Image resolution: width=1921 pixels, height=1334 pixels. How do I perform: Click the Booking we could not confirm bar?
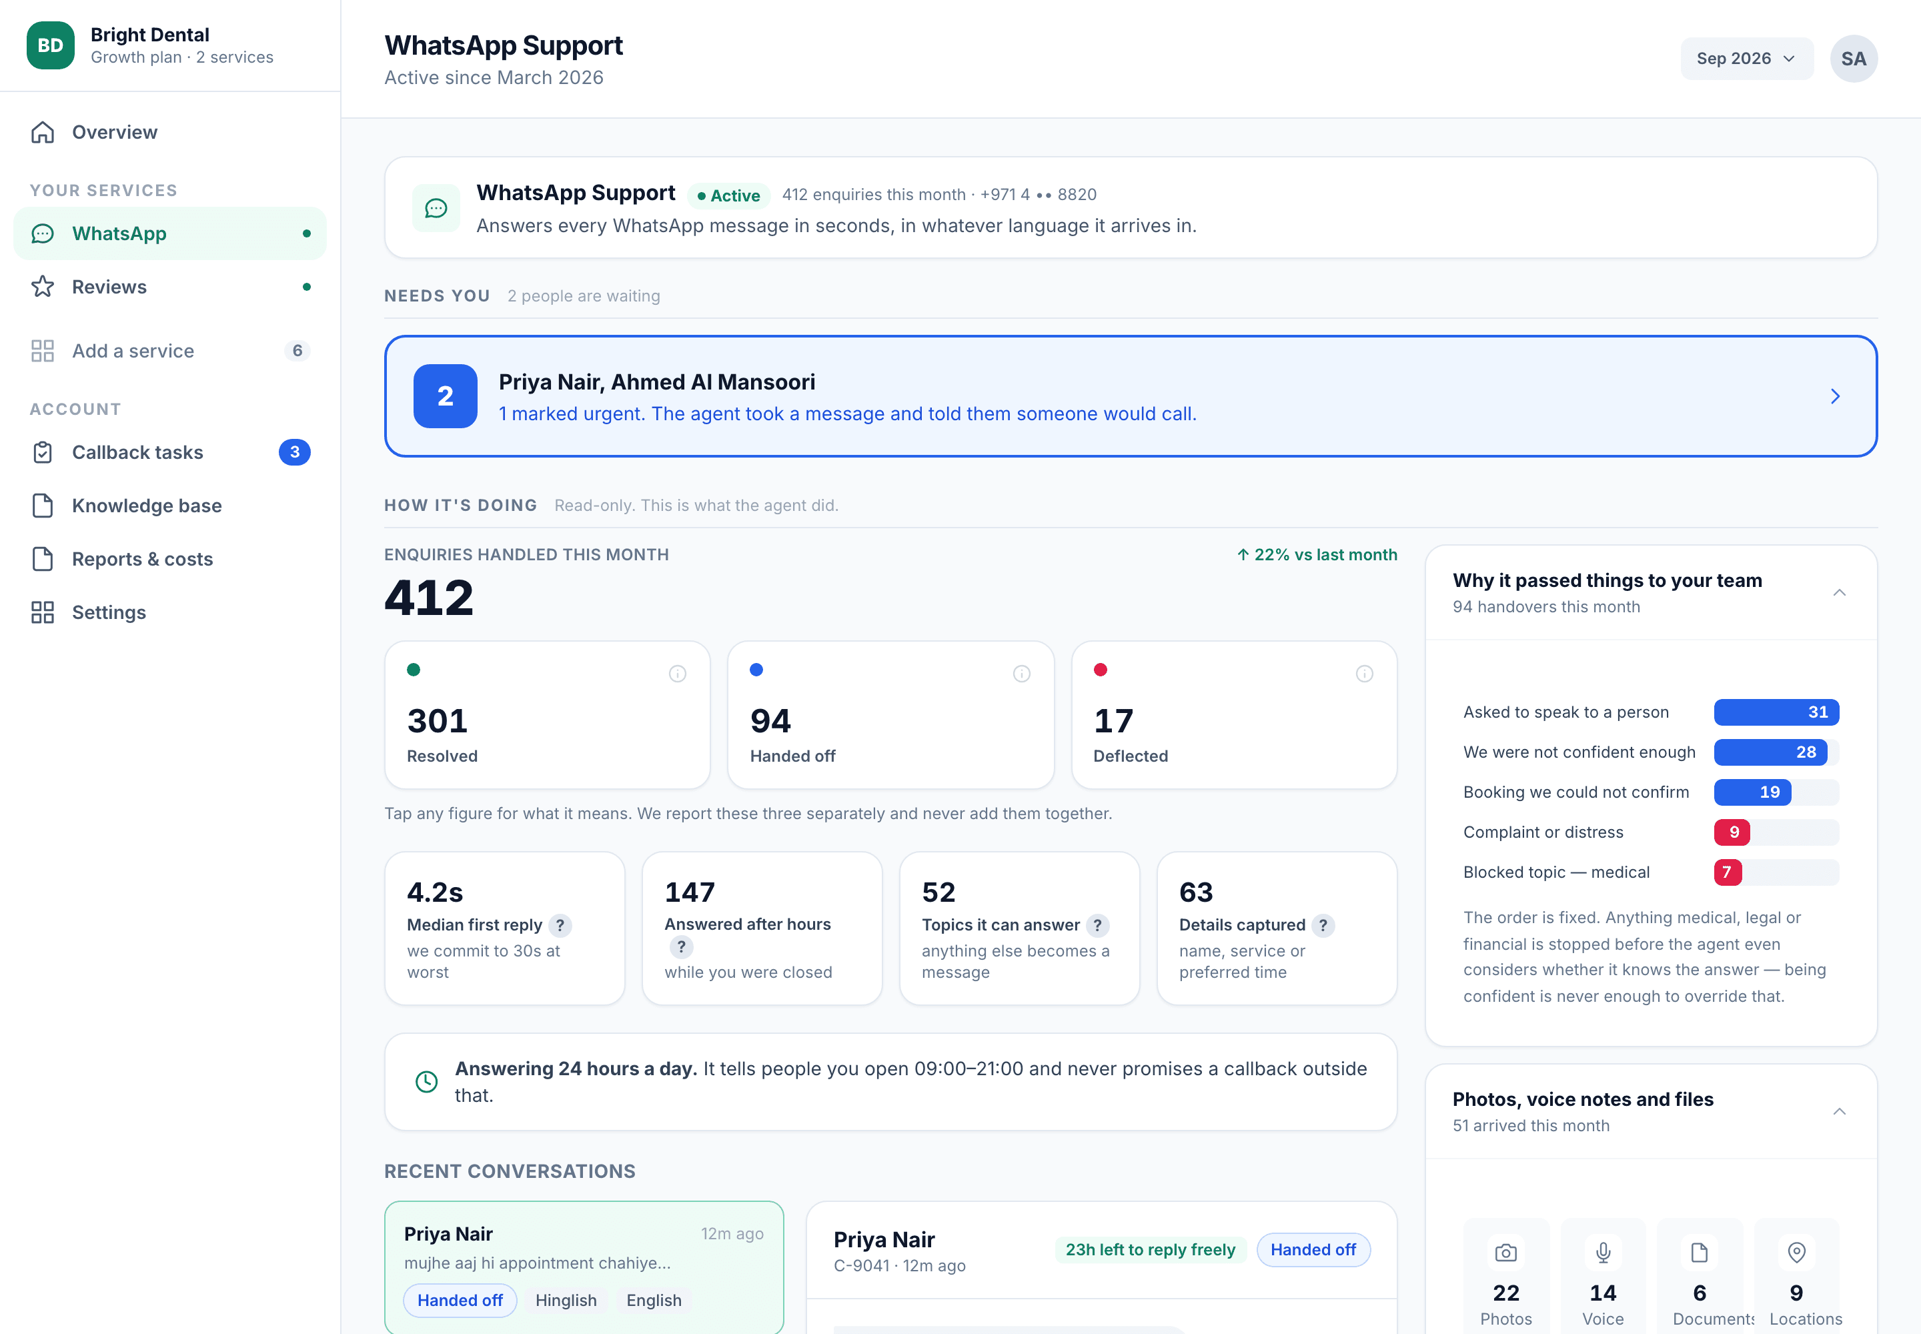coord(1752,792)
